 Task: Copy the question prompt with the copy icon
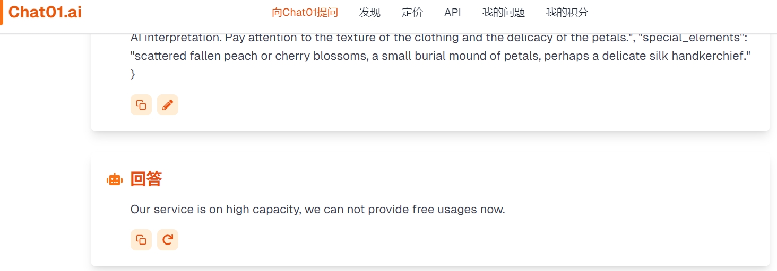point(141,105)
